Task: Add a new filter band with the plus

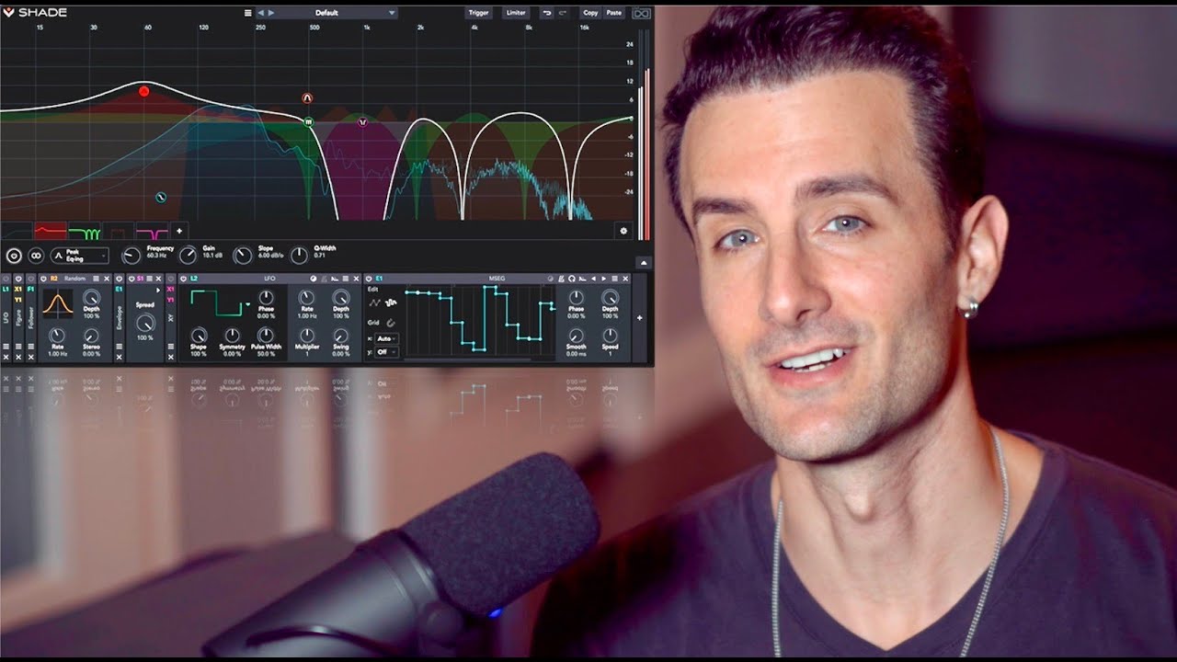Action: pos(179,231)
